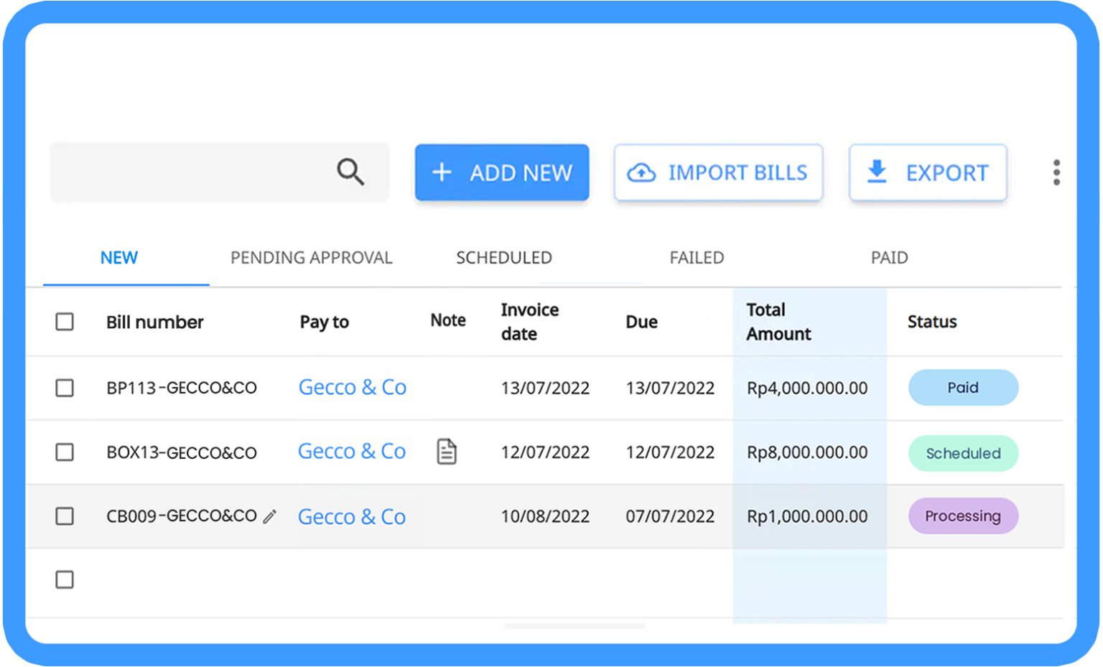Image resolution: width=1103 pixels, height=667 pixels.
Task: Click the magnifying glass search icon
Action: point(350,172)
